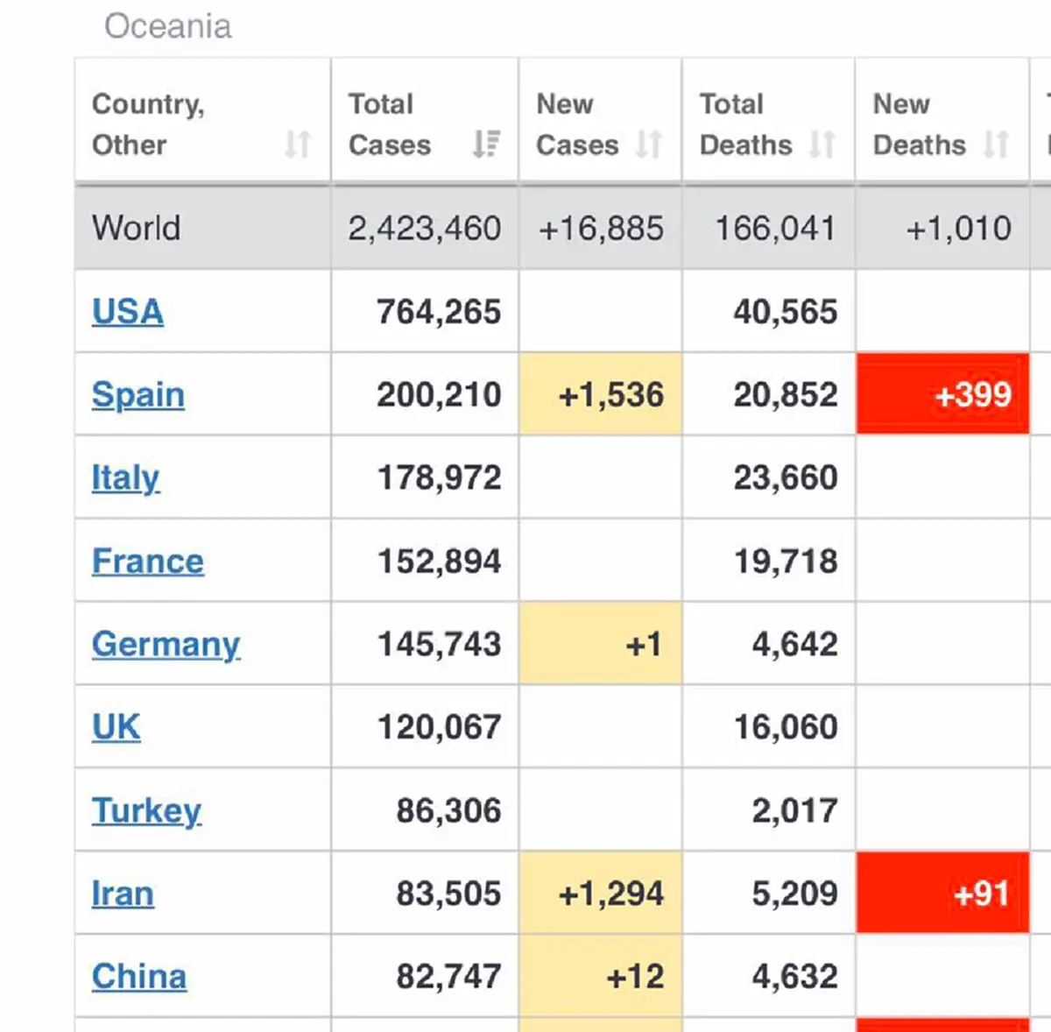1051x1032 pixels.
Task: Visit Turkey statistics link
Action: tap(146, 810)
